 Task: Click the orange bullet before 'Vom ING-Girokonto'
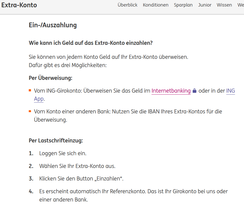click(x=30, y=91)
